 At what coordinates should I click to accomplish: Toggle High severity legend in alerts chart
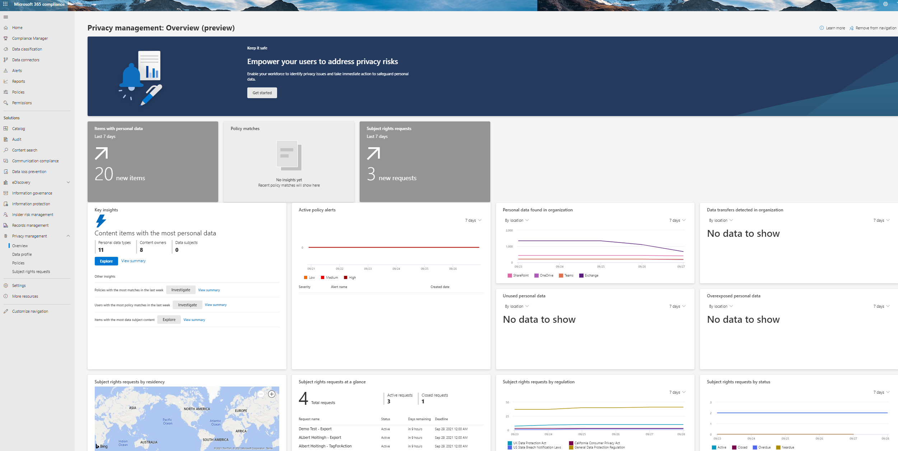tap(350, 278)
